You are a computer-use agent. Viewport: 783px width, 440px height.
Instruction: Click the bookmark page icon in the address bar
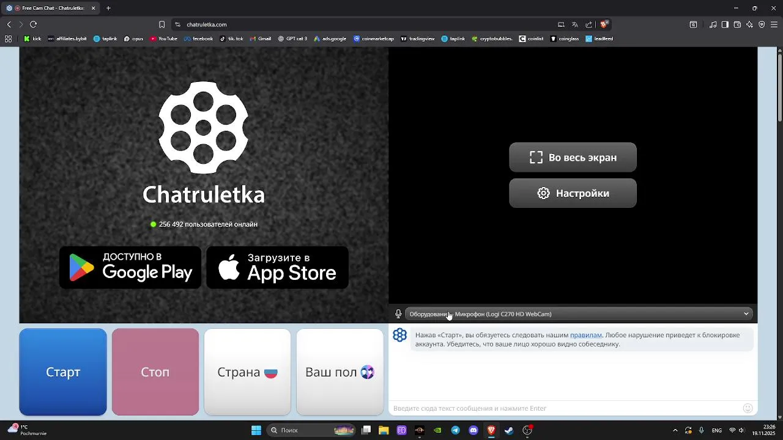pyautogui.click(x=161, y=24)
